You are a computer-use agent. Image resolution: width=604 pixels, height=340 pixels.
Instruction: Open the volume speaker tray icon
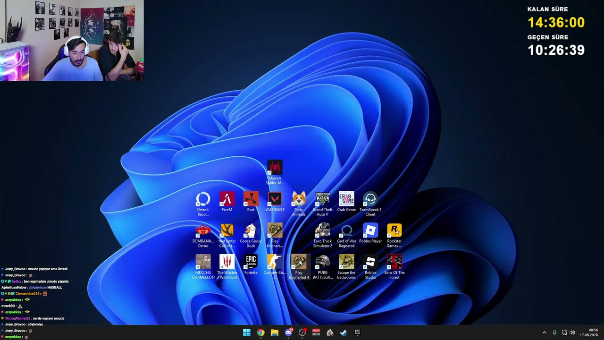pyautogui.click(x=572, y=332)
